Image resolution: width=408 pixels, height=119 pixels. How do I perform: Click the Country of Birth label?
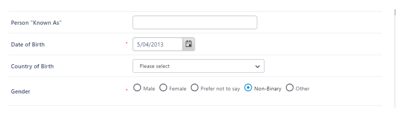coord(32,66)
